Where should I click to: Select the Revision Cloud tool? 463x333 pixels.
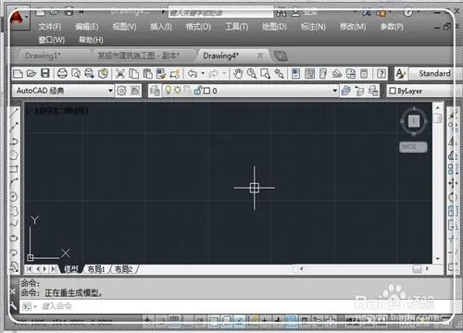tap(14, 211)
